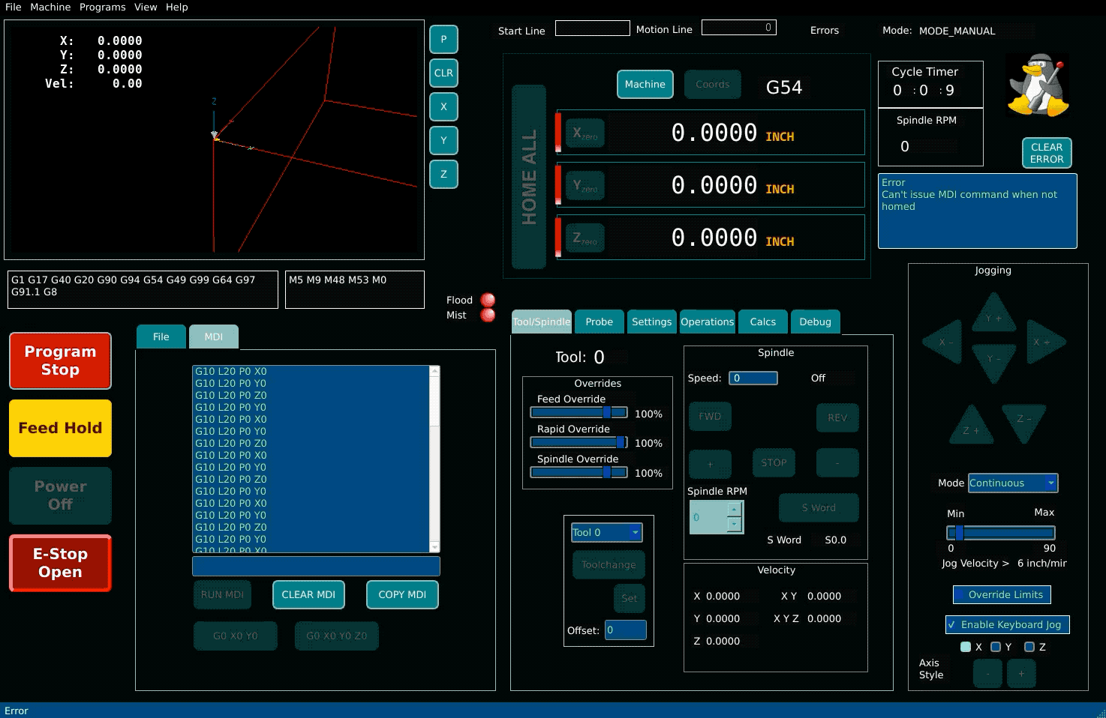Image resolution: width=1106 pixels, height=718 pixels.
Task: Switch preview to Z view
Action: (x=443, y=174)
